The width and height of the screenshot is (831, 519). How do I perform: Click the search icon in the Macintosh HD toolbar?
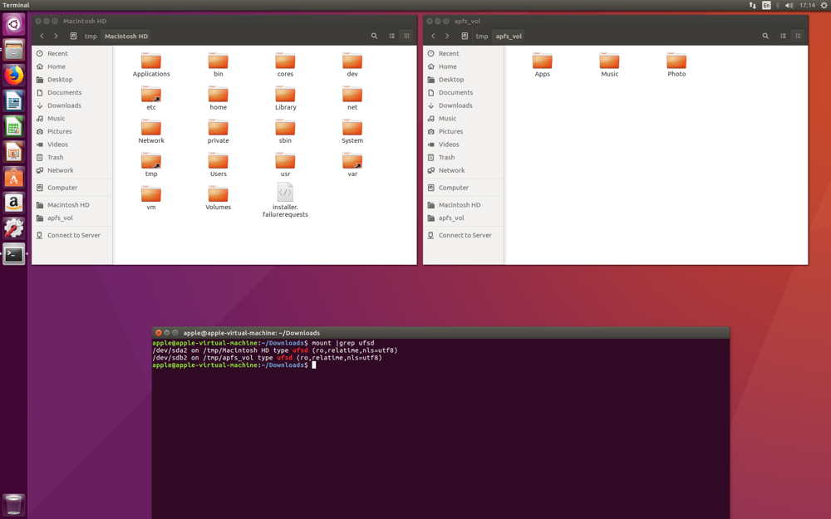point(374,36)
